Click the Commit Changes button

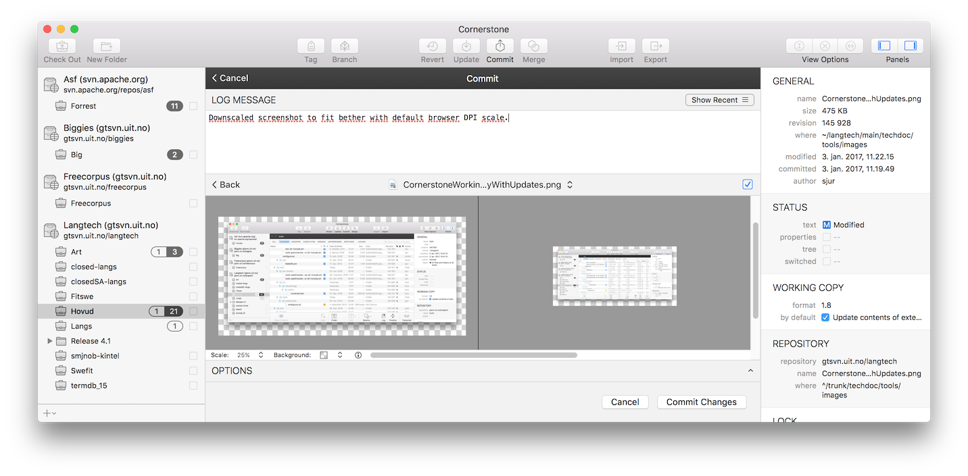pos(702,402)
